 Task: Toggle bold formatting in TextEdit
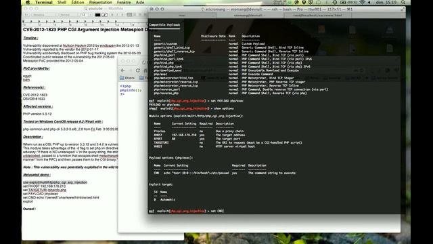[x=112, y=15]
